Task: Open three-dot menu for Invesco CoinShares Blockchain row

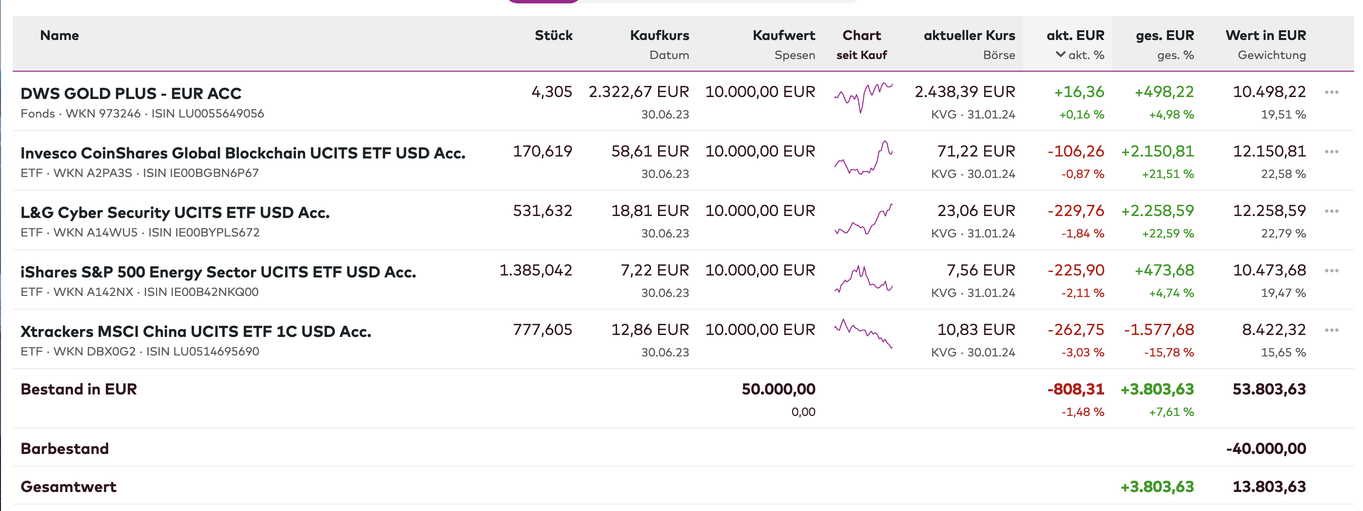Action: point(1331,152)
